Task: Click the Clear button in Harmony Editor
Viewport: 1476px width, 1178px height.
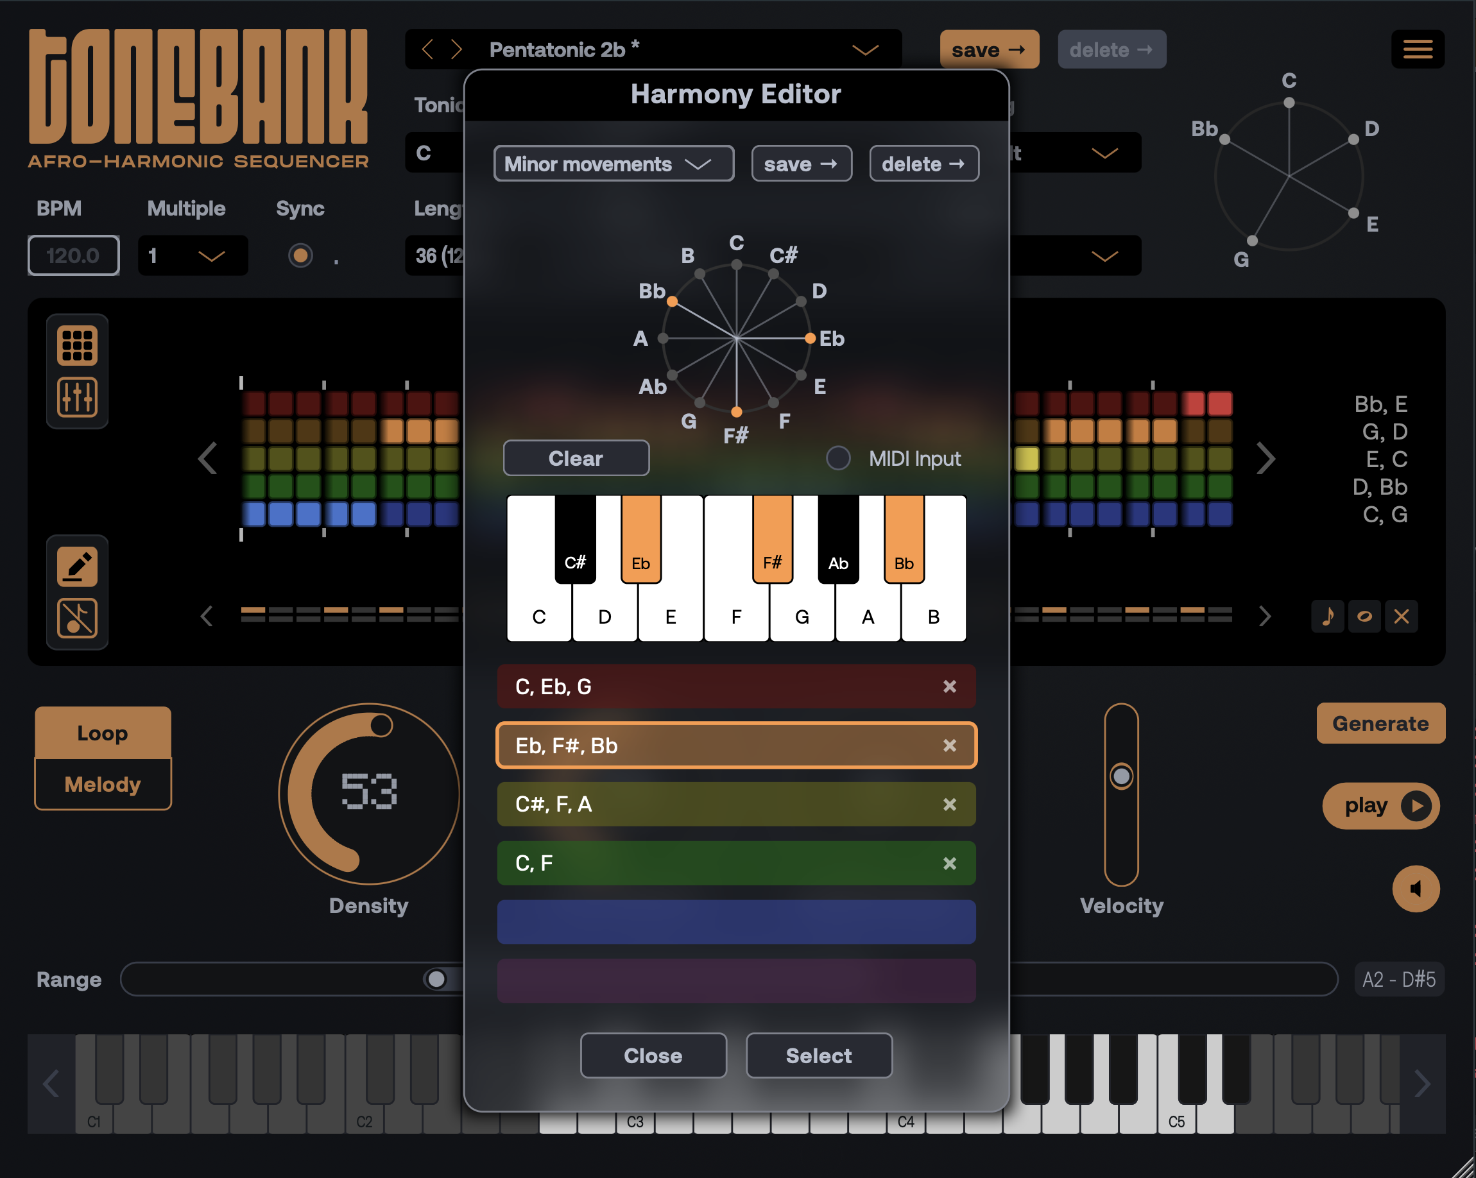Action: 576,458
